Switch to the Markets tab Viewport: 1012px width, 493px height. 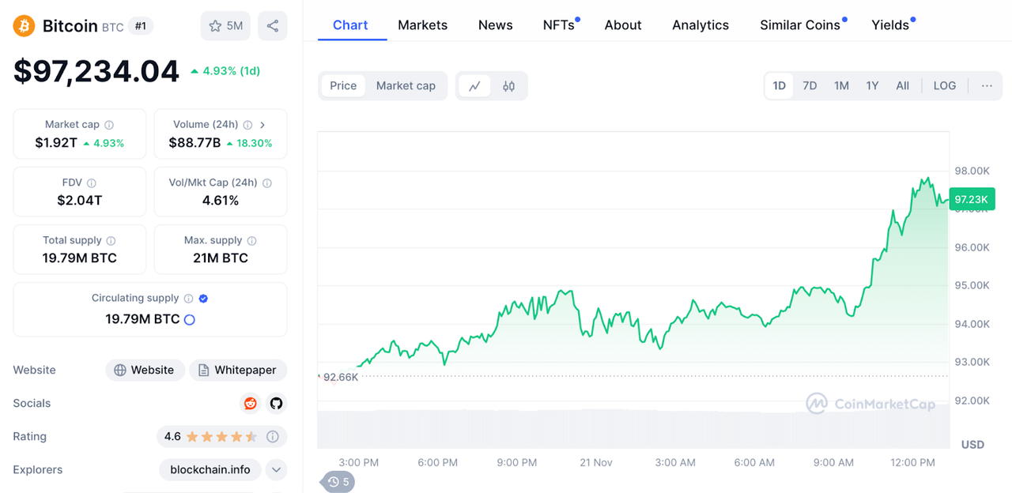[x=422, y=25]
